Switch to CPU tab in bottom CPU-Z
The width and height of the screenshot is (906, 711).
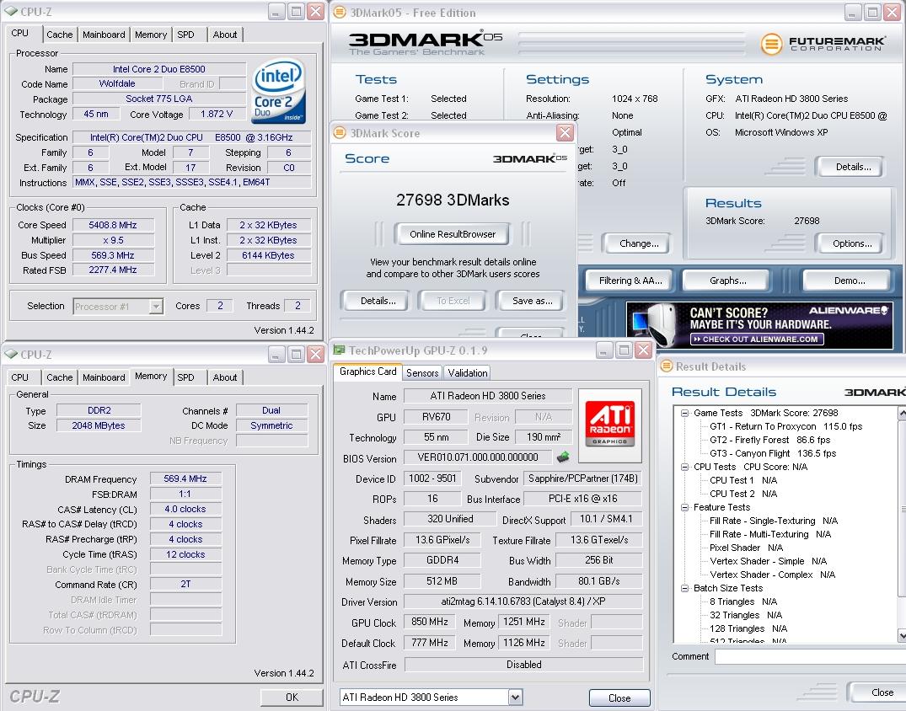pyautogui.click(x=19, y=377)
